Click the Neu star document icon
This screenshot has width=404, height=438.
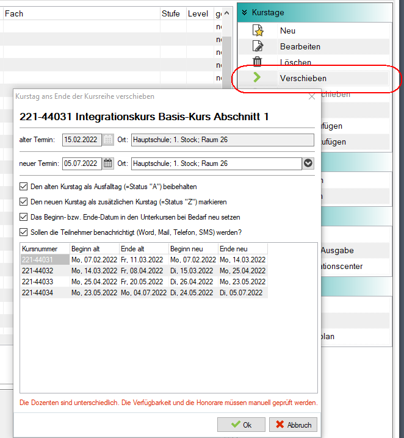(258, 31)
